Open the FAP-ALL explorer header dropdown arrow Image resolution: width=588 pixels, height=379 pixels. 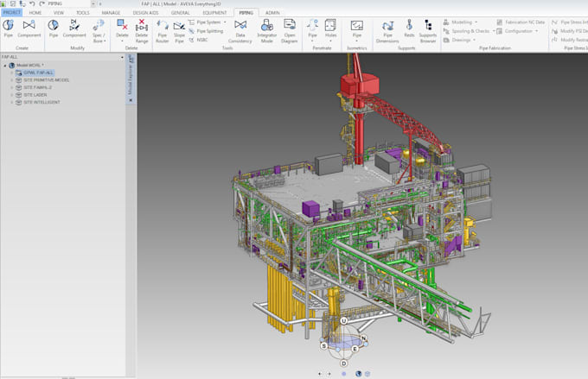[122, 57]
